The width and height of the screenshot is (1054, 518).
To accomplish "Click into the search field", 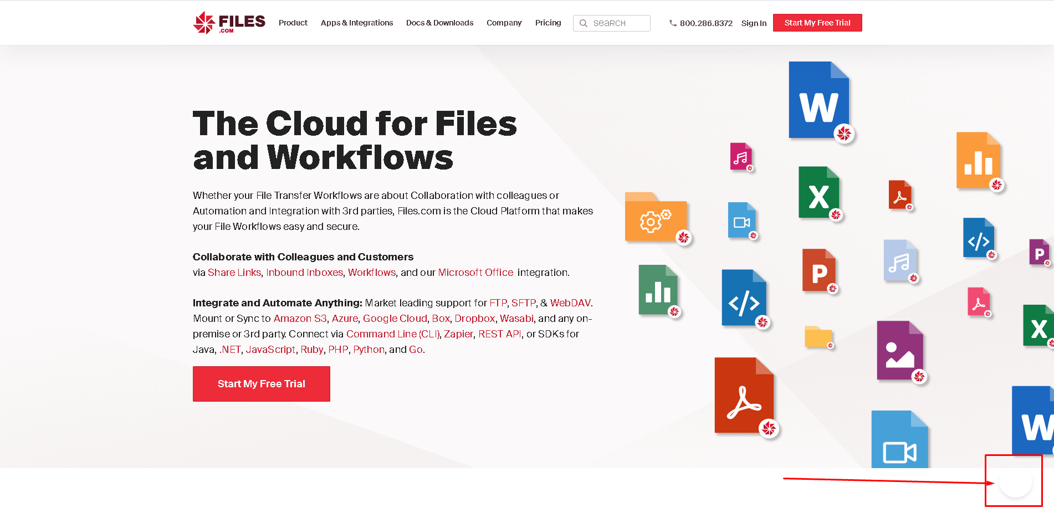I will (612, 23).
